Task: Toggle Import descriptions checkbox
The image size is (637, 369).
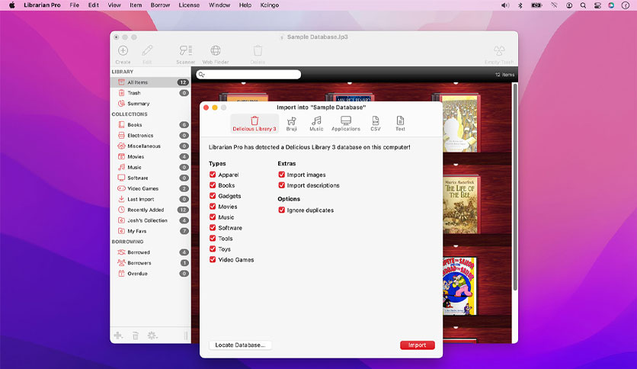Action: tap(281, 185)
